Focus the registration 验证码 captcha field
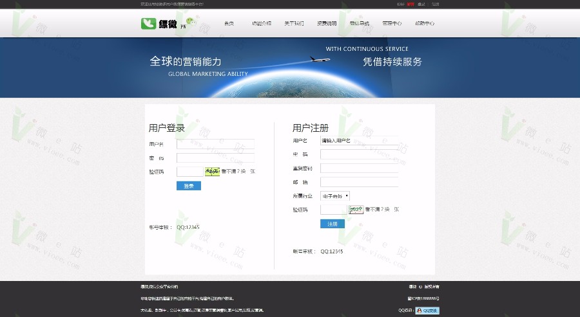This screenshot has height=317, width=580. click(334, 210)
